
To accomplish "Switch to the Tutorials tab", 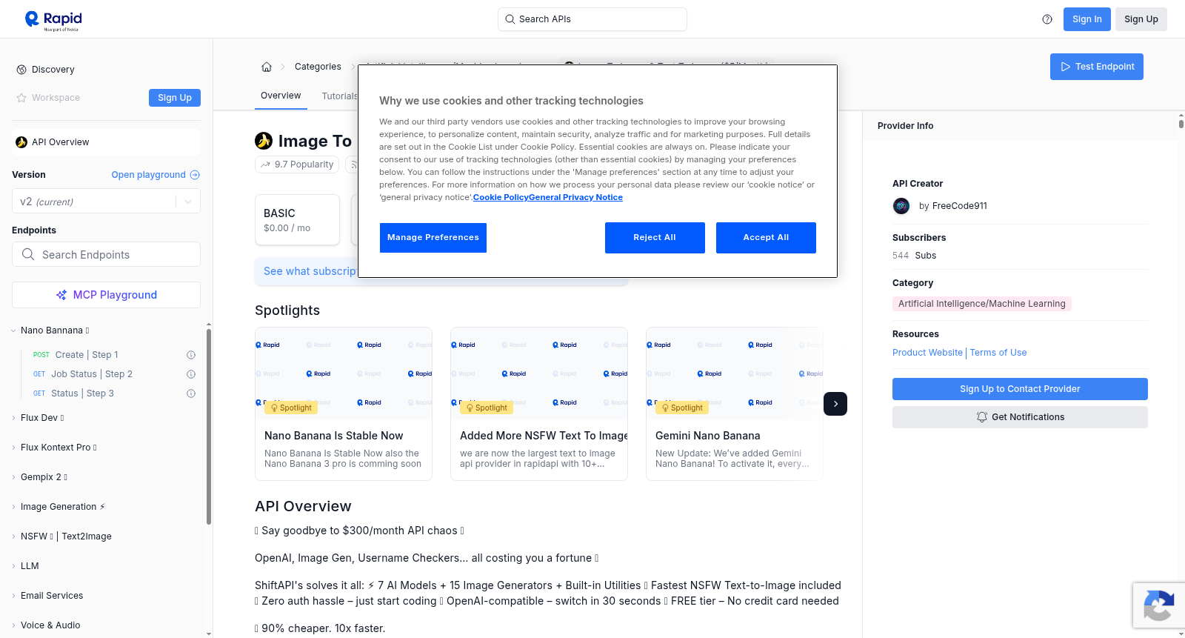I will [339, 96].
